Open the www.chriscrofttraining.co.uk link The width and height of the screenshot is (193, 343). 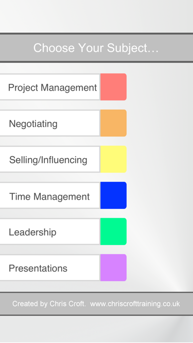(x=135, y=304)
